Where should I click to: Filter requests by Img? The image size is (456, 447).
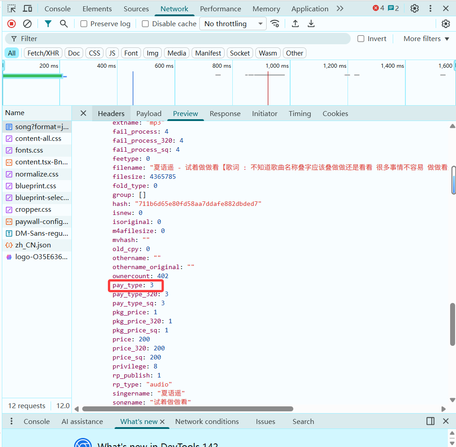tap(152, 53)
